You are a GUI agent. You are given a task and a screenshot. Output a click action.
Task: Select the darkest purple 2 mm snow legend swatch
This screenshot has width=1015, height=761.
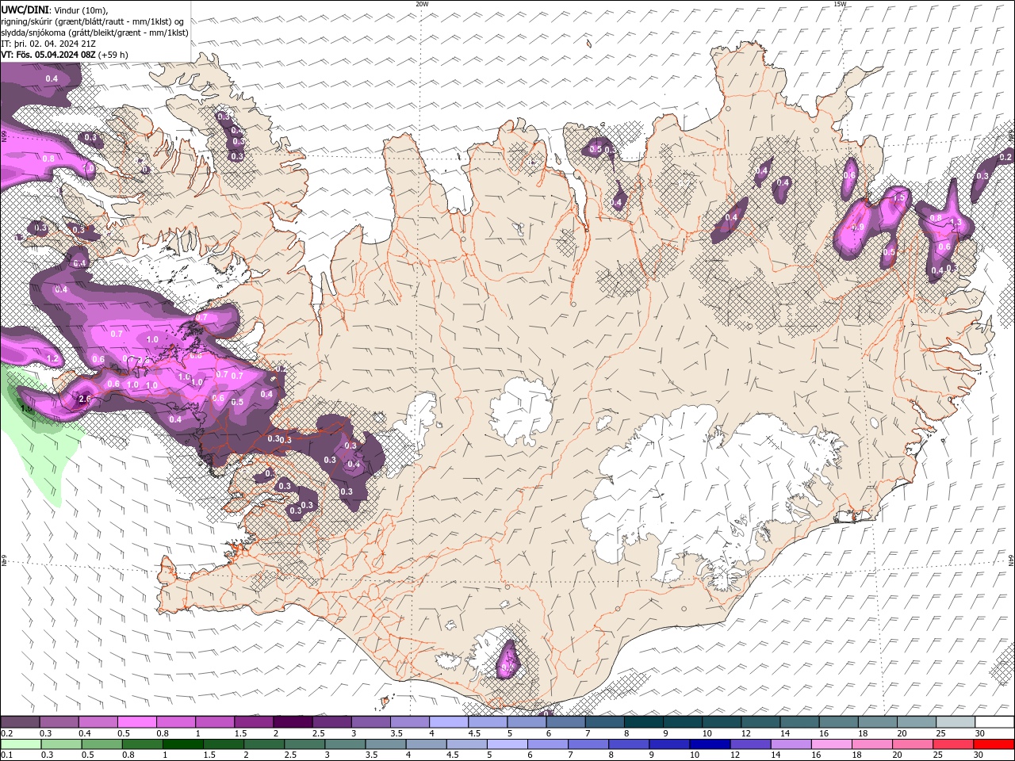pos(293,721)
